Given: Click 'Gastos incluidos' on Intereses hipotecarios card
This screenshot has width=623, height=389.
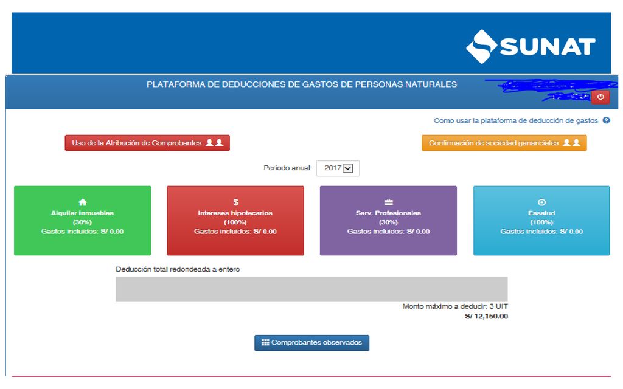Looking at the screenshot, I should tap(235, 232).
